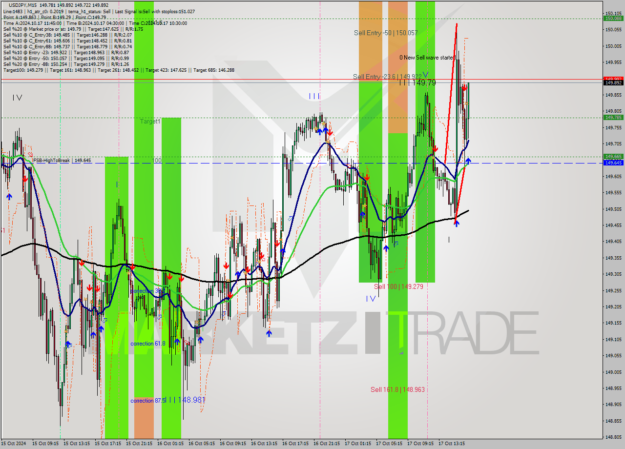Click the '| | | 149.79' wave label
The height and width of the screenshot is (449, 625).
417,83
